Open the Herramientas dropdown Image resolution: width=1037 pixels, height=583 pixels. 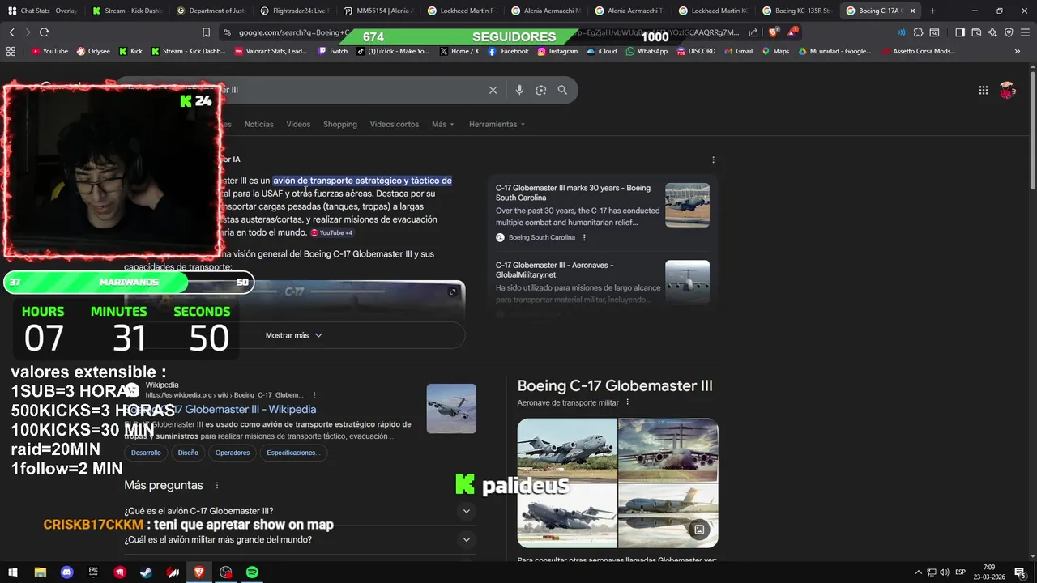pos(497,124)
